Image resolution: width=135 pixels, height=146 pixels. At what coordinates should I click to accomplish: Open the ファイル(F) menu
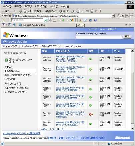(7, 6)
